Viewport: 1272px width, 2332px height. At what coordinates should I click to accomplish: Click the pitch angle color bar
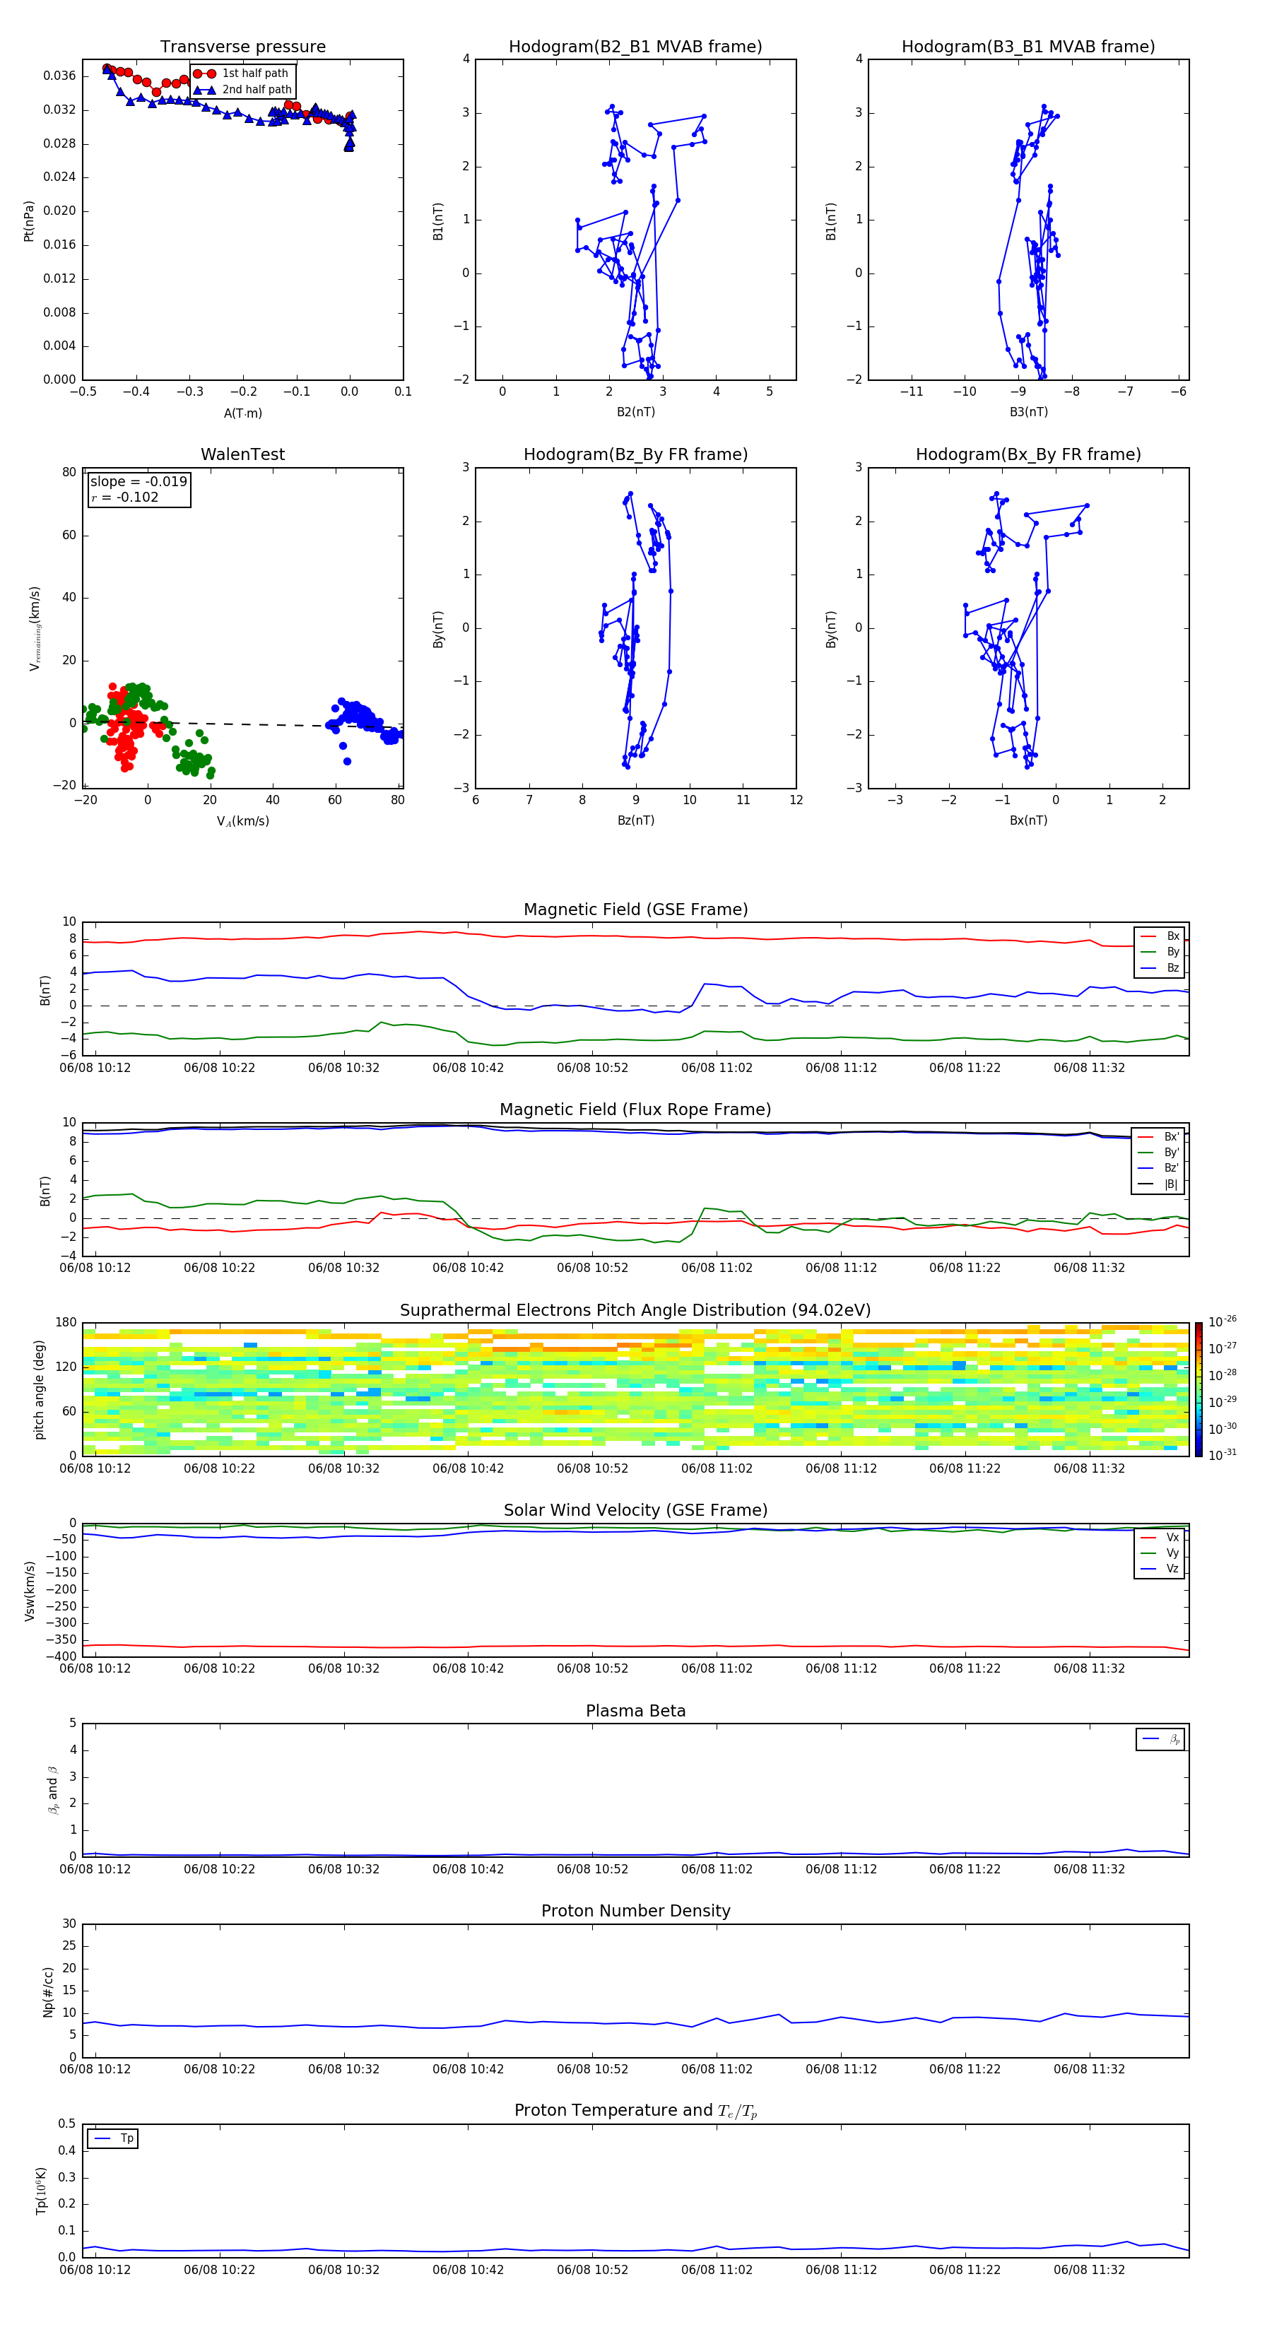coord(1199,1389)
